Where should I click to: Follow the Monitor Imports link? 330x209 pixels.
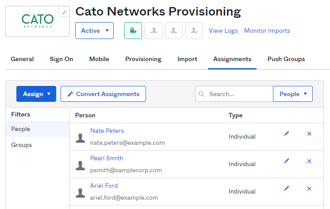pos(267,31)
